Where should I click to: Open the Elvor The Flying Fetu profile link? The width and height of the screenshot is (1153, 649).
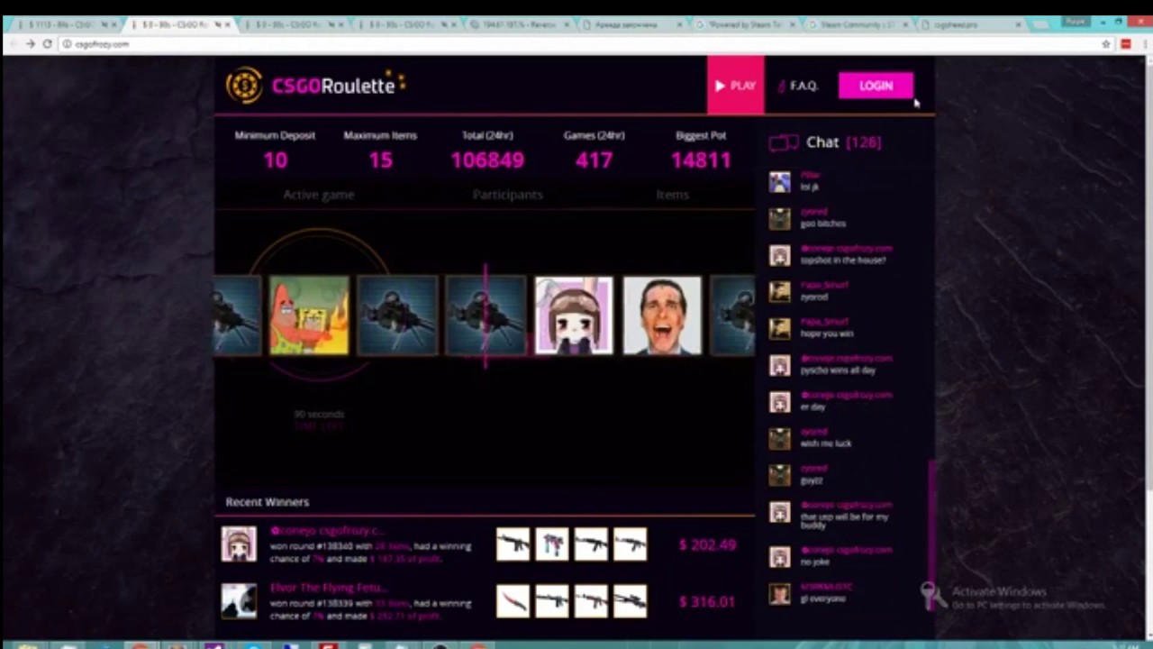click(328, 588)
